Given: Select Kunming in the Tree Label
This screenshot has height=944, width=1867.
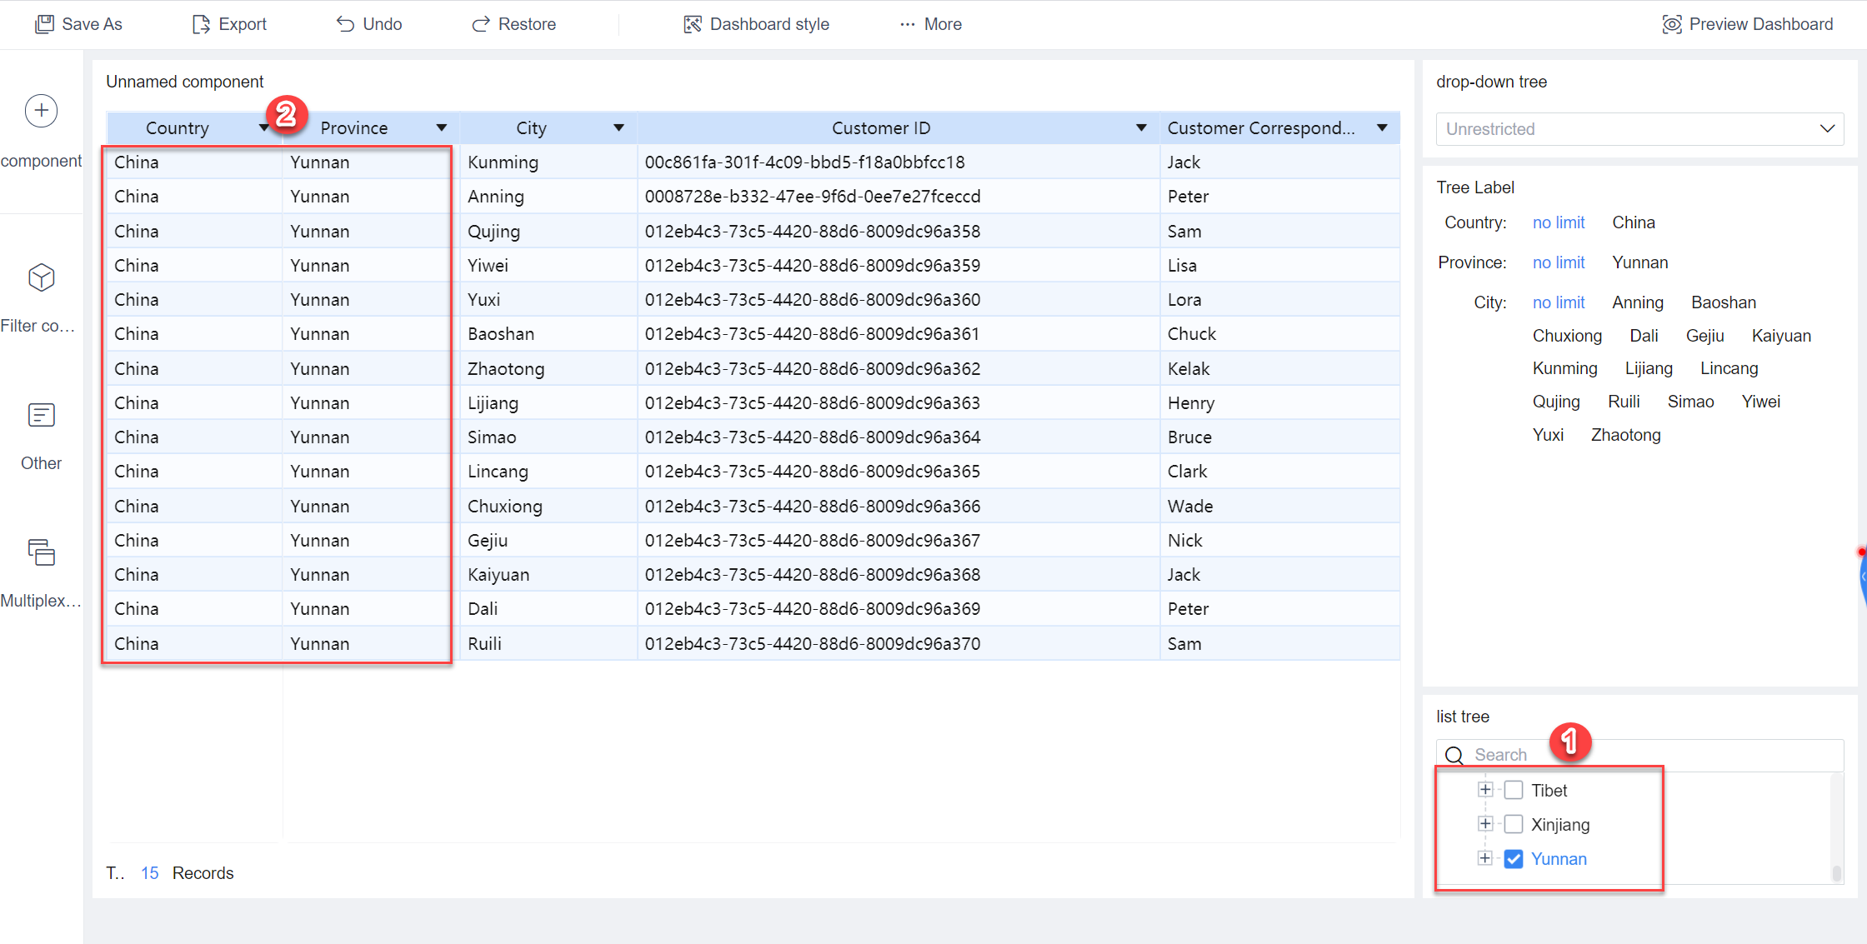Looking at the screenshot, I should 1564,368.
